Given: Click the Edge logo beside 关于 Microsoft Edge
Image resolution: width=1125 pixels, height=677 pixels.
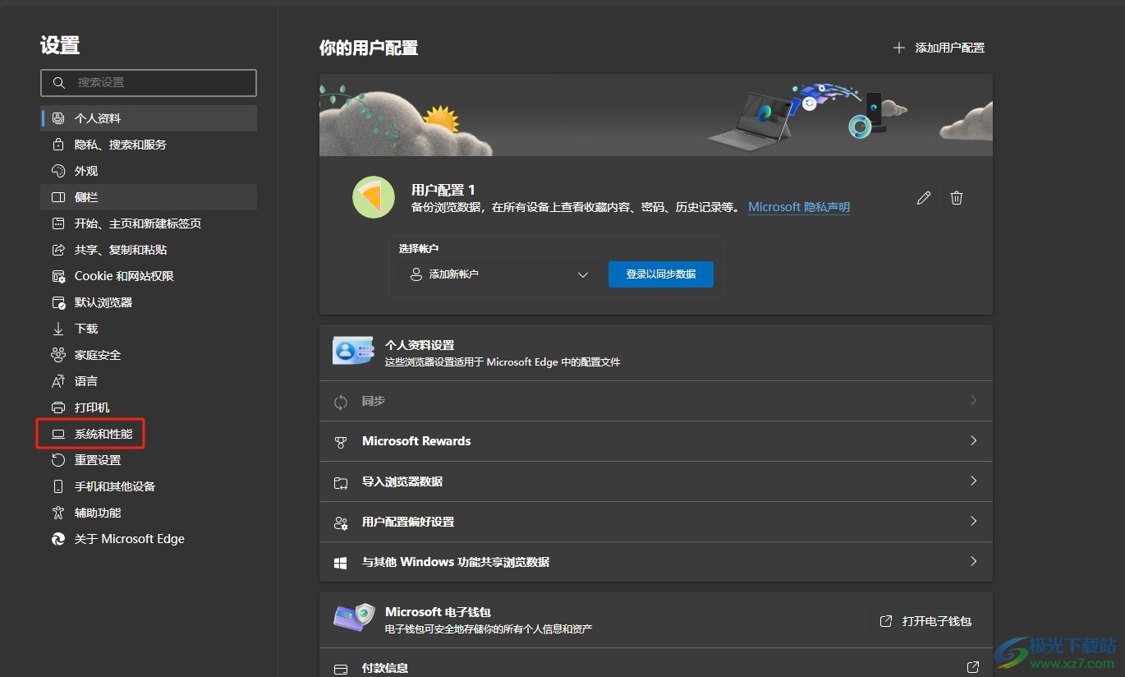Looking at the screenshot, I should tap(58, 539).
